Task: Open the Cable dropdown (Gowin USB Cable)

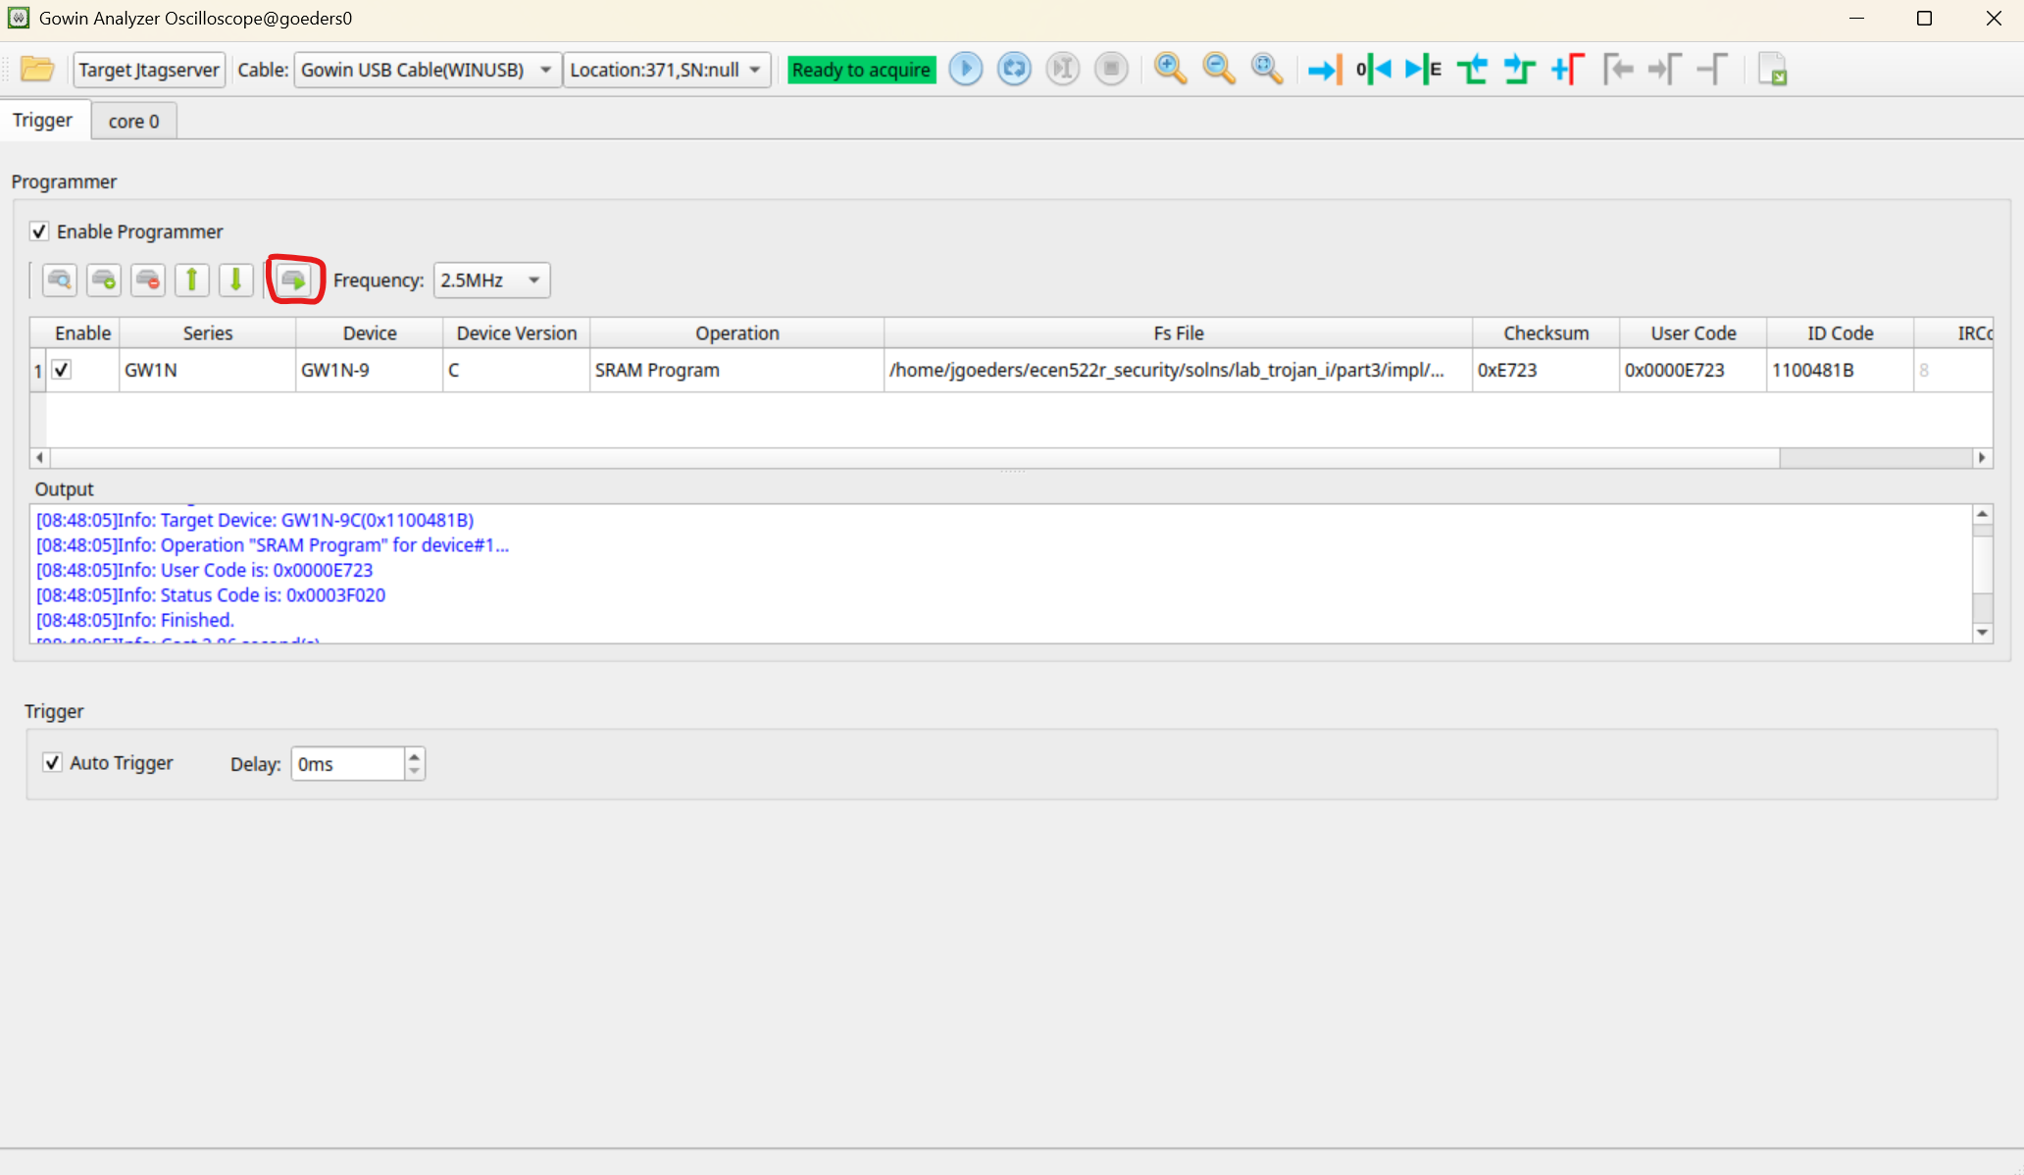Action: [428, 70]
